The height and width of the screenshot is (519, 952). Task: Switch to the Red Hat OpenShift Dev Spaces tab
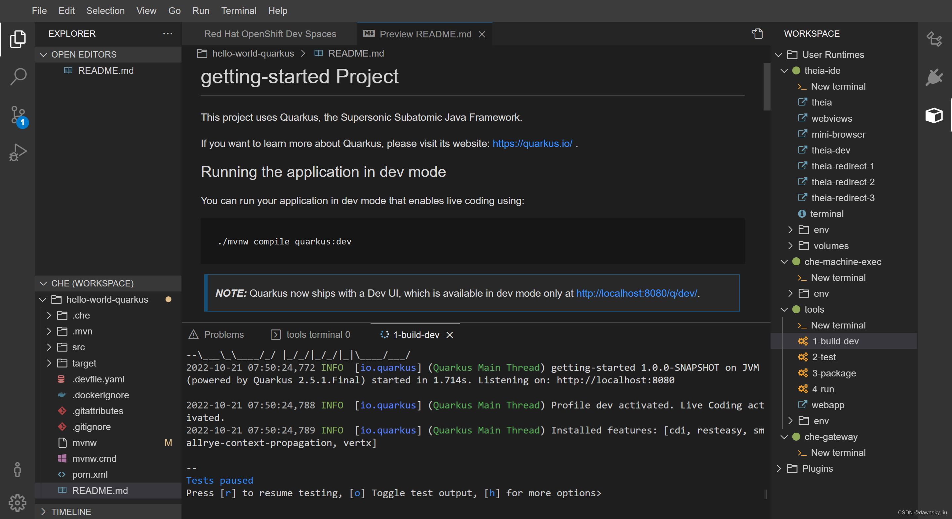[270, 34]
